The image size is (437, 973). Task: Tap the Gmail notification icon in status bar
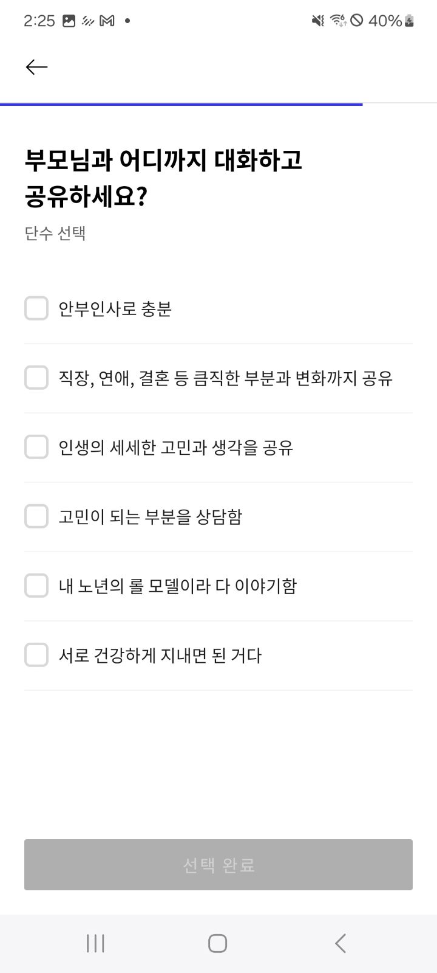tap(107, 21)
